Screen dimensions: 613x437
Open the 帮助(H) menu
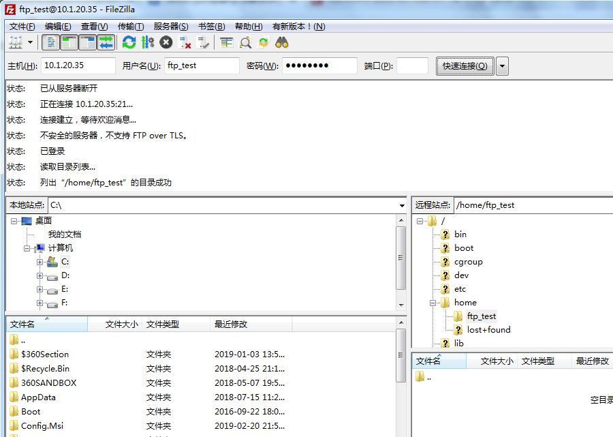(249, 26)
